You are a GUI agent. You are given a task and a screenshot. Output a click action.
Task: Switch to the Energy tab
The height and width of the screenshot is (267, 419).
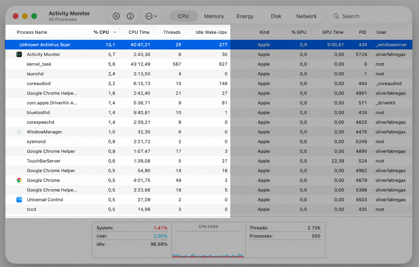click(x=245, y=16)
